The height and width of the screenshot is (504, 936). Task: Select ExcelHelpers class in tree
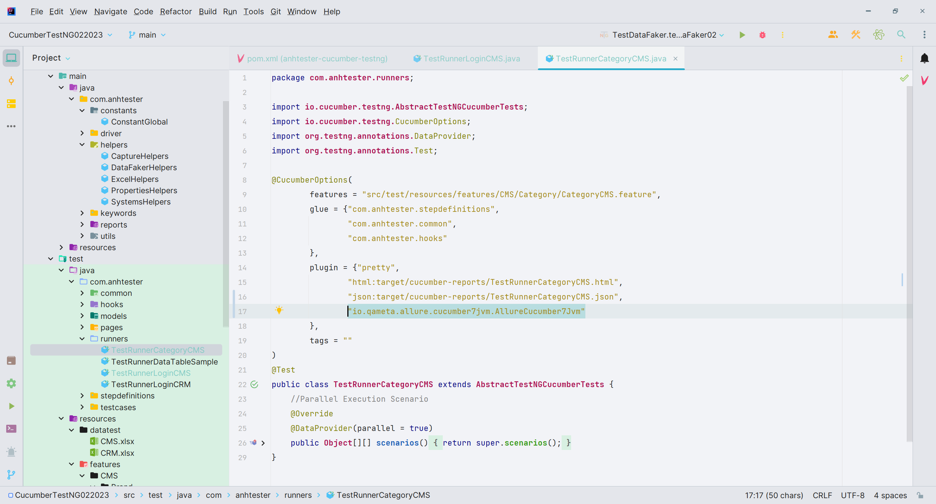pos(135,179)
